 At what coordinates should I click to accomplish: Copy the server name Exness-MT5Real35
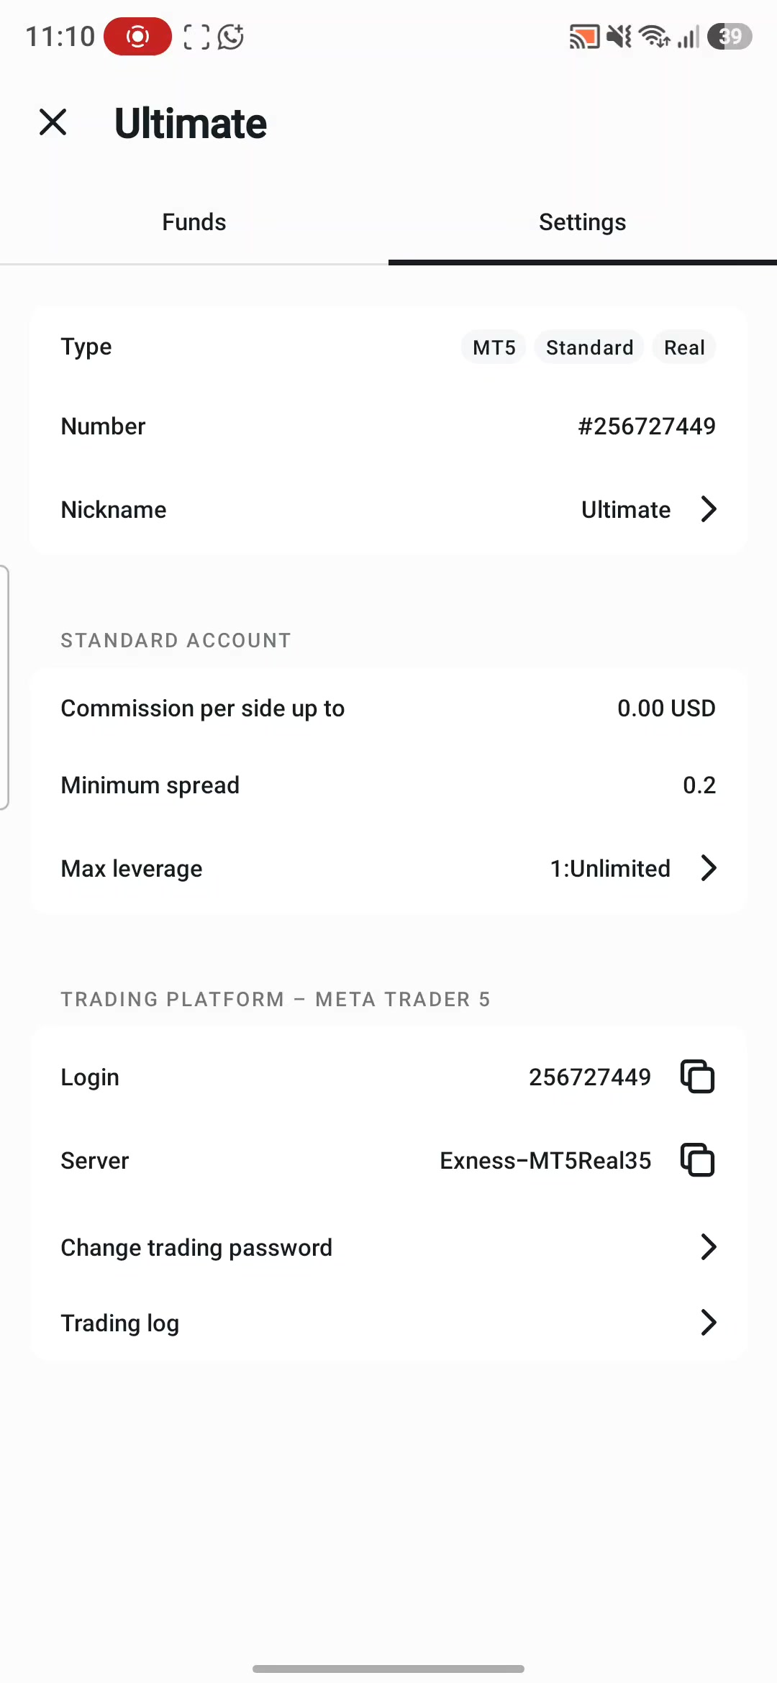click(697, 1160)
